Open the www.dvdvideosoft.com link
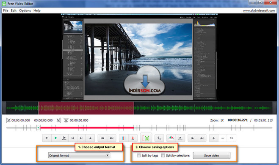This screenshot has width=279, height=165. click(259, 11)
